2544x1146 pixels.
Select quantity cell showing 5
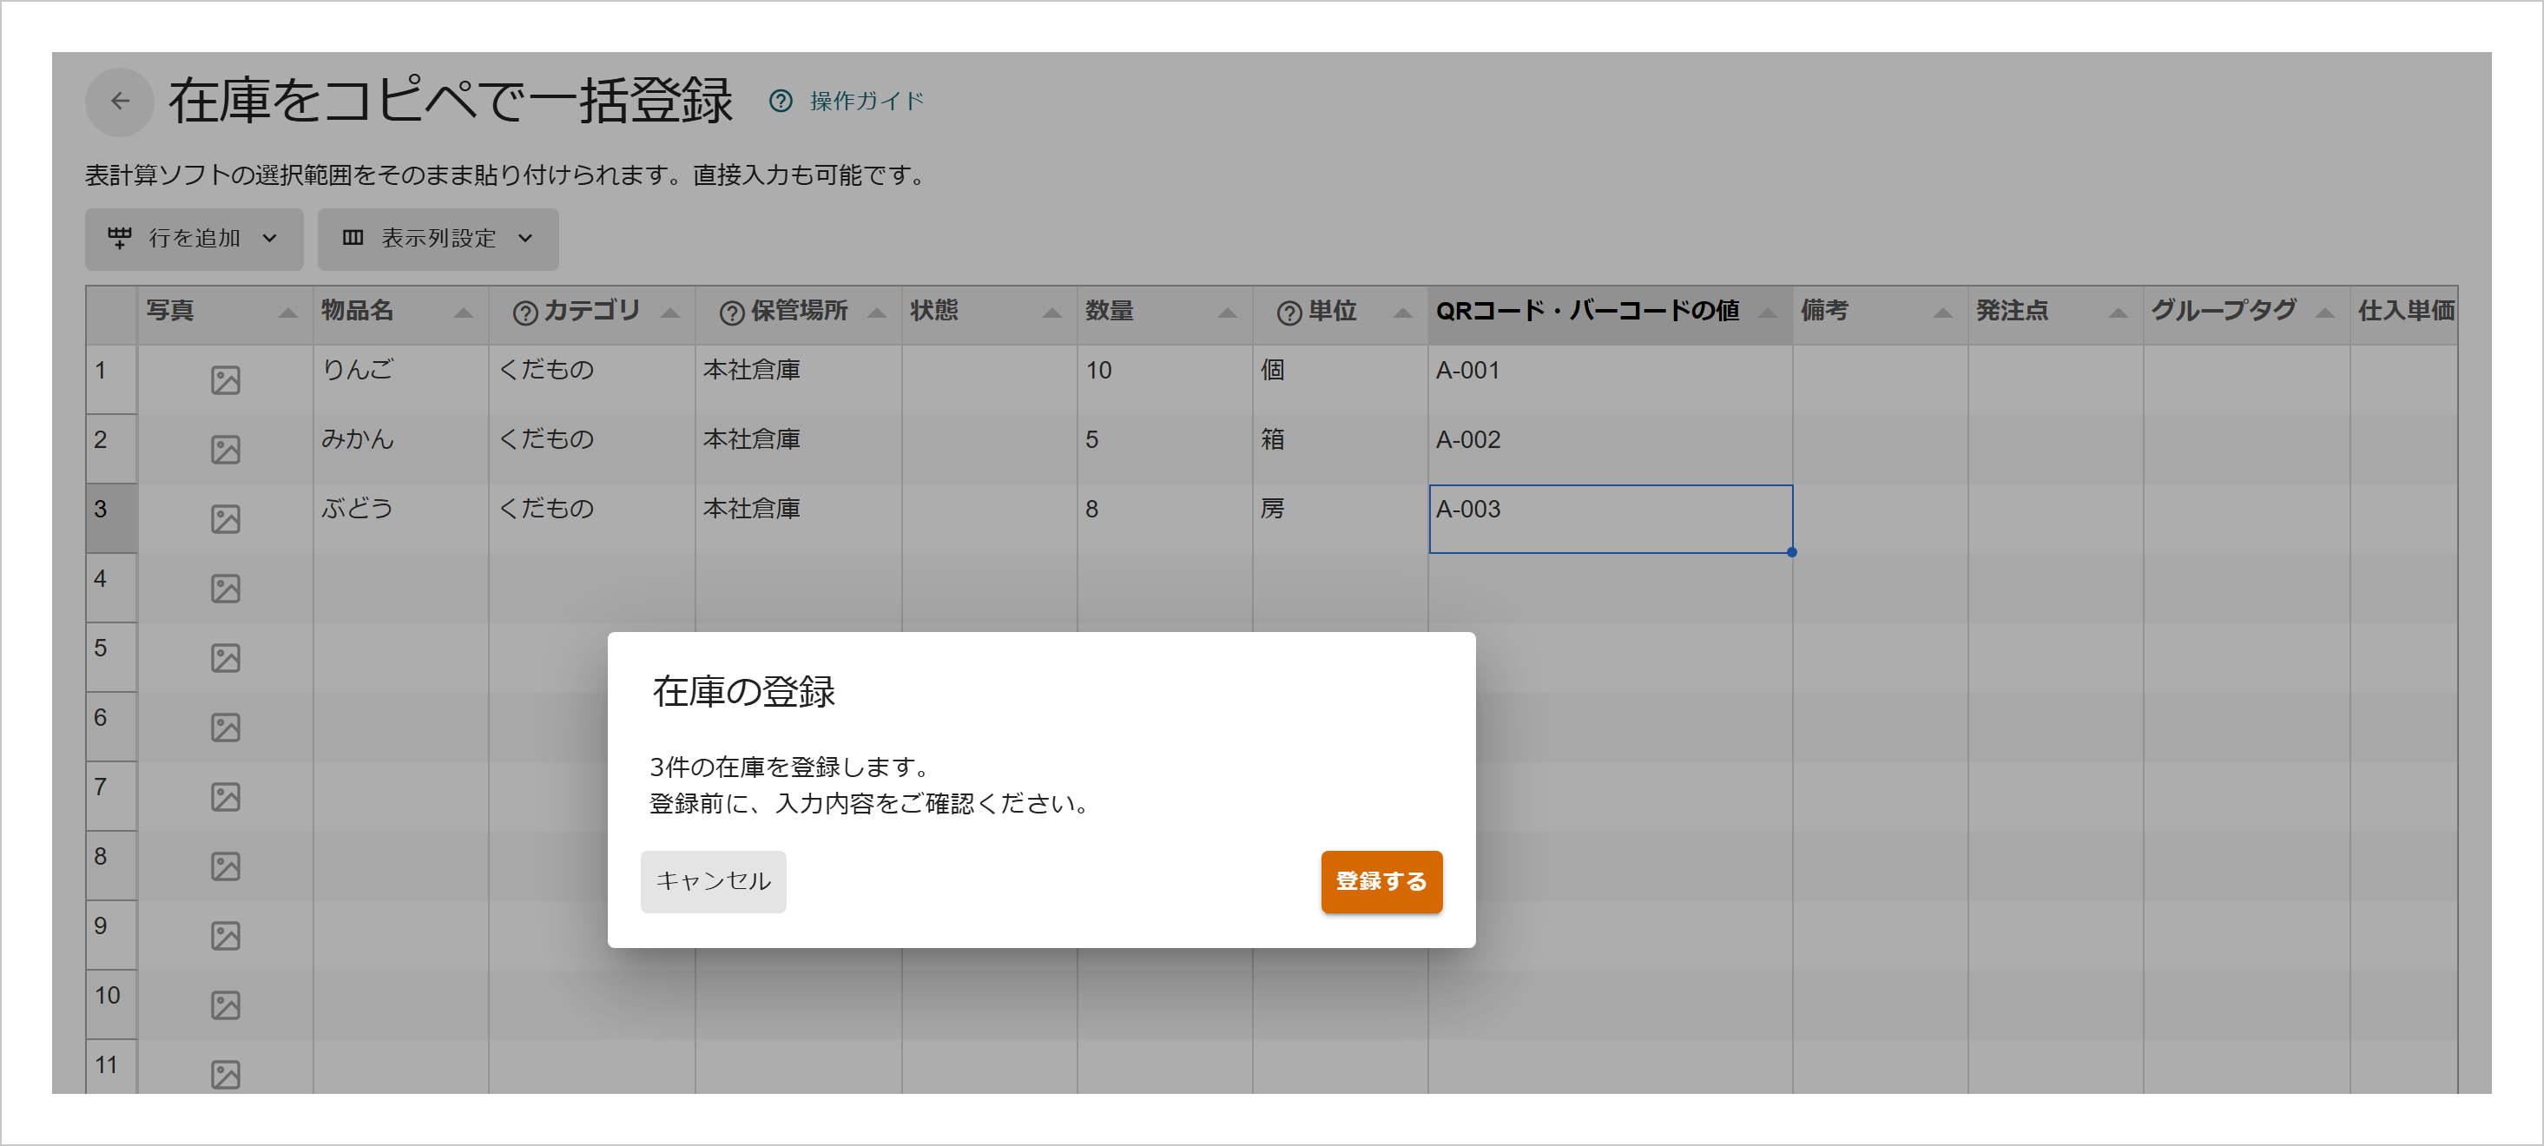pos(1164,449)
